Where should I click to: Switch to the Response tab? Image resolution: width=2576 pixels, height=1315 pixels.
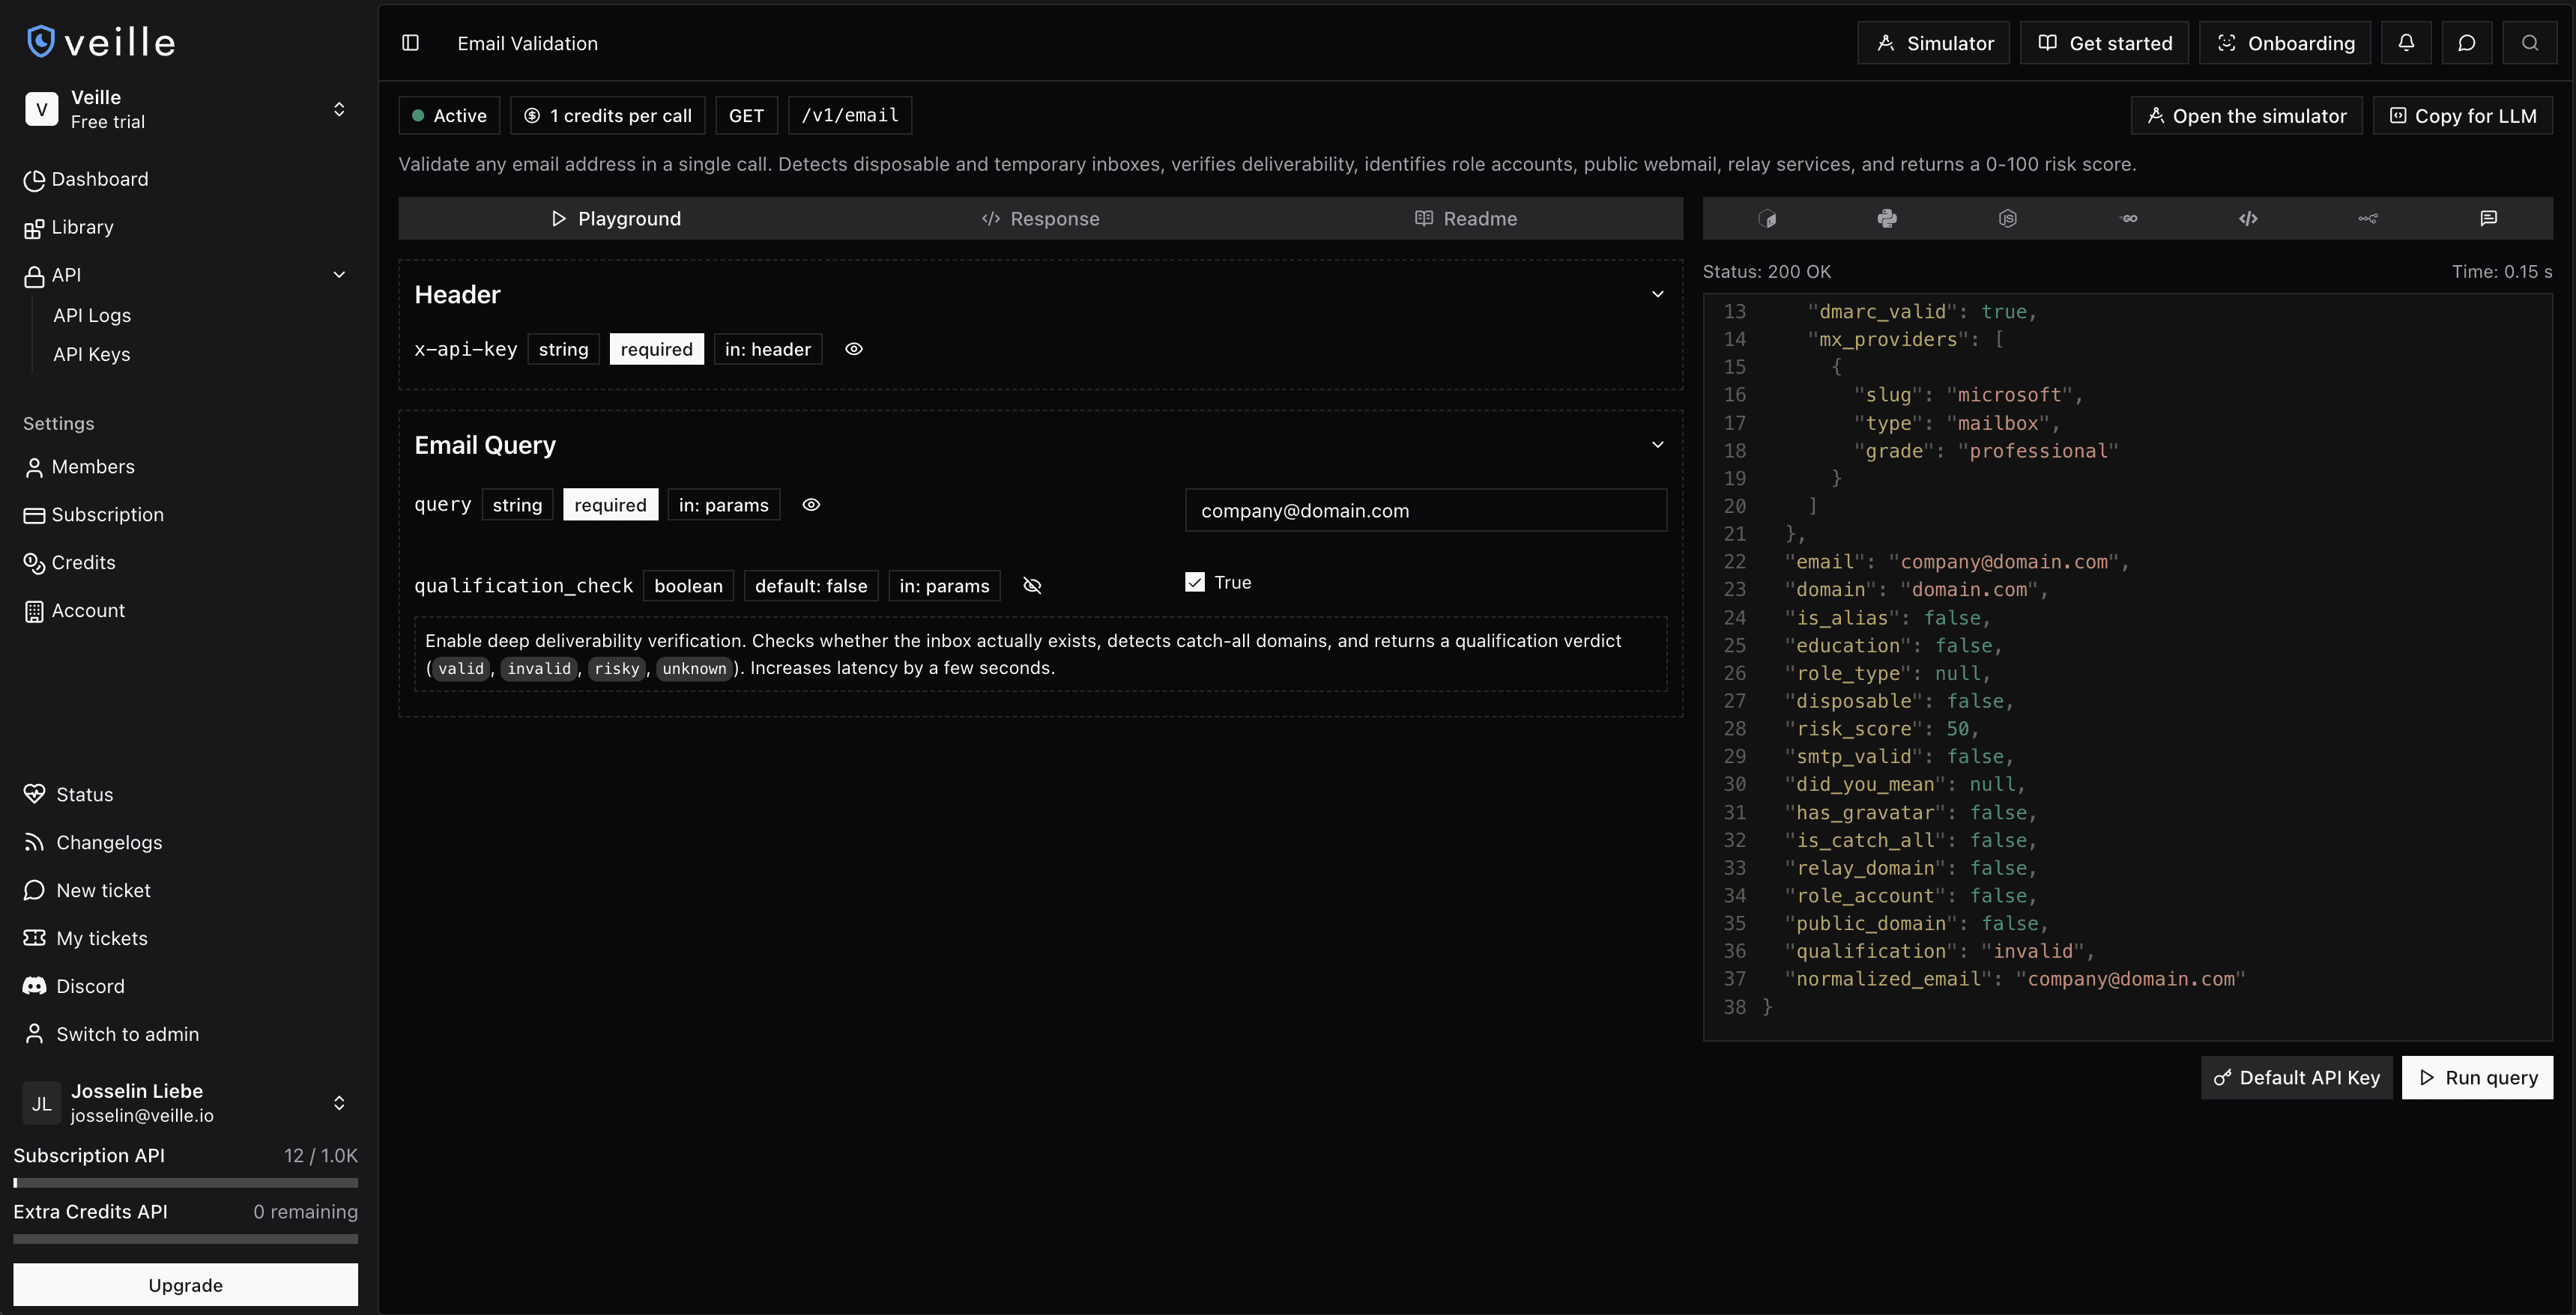coord(1040,218)
